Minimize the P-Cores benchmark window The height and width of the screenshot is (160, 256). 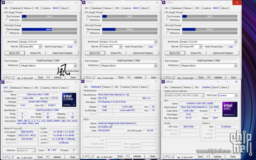point(139,3)
